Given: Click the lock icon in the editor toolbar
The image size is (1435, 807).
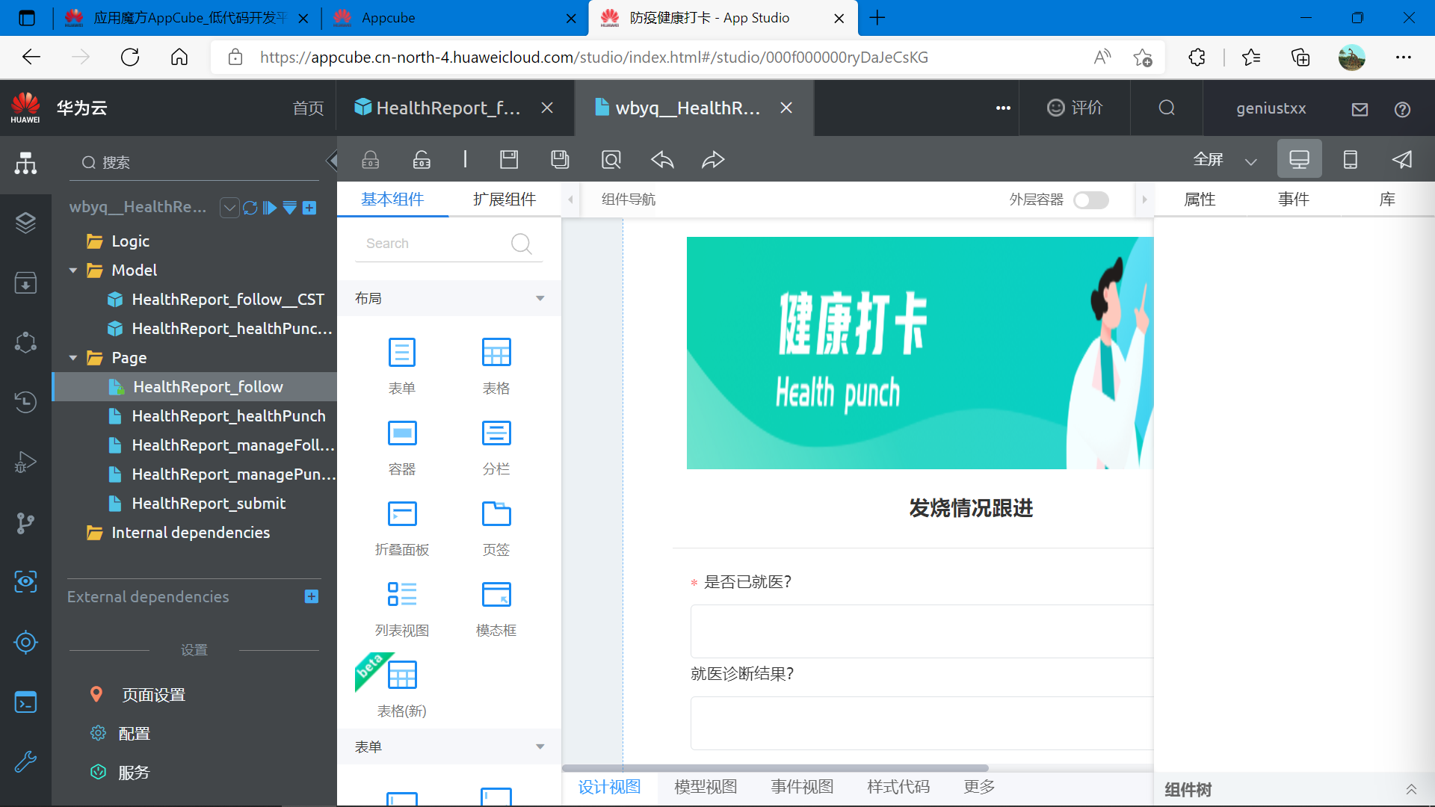Looking at the screenshot, I should [x=371, y=159].
